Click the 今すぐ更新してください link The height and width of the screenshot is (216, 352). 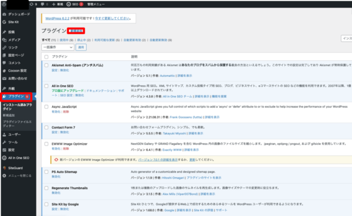pyautogui.click(x=112, y=18)
